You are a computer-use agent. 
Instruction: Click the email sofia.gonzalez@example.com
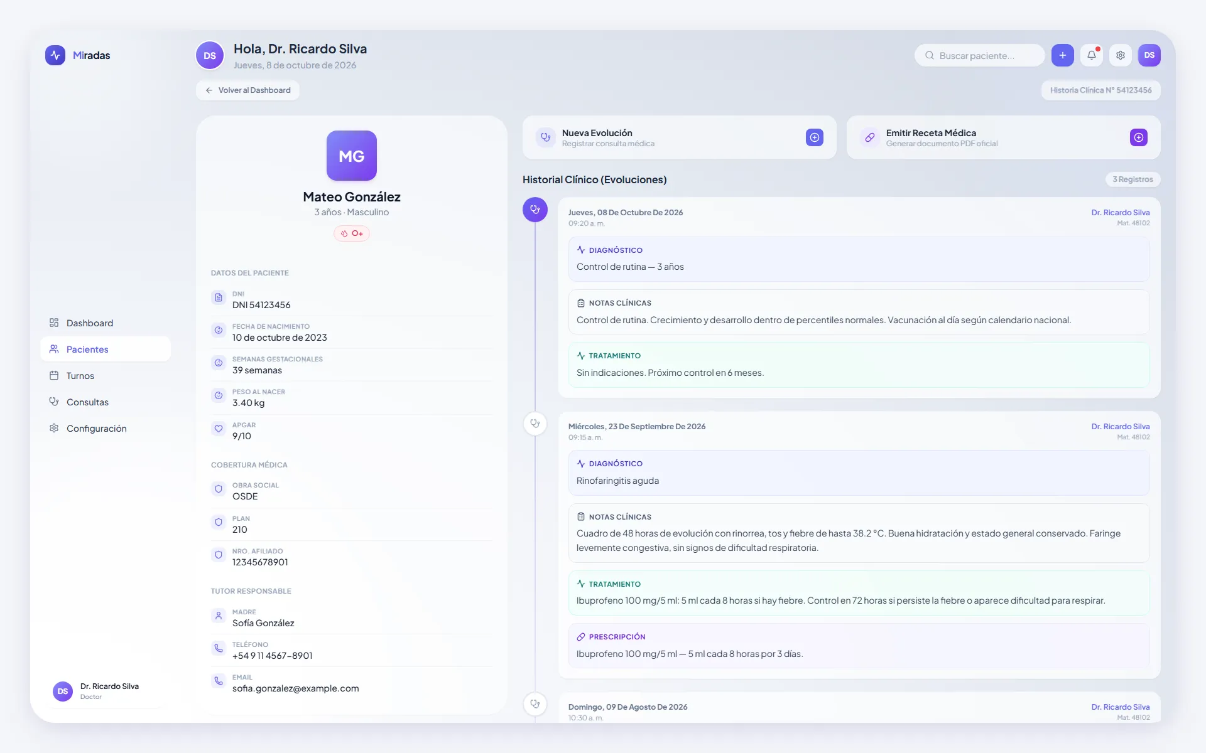296,688
